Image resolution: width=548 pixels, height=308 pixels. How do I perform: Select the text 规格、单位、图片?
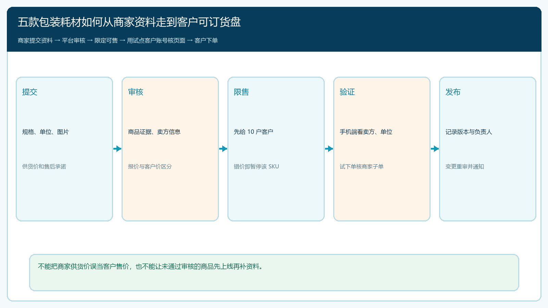(46, 132)
